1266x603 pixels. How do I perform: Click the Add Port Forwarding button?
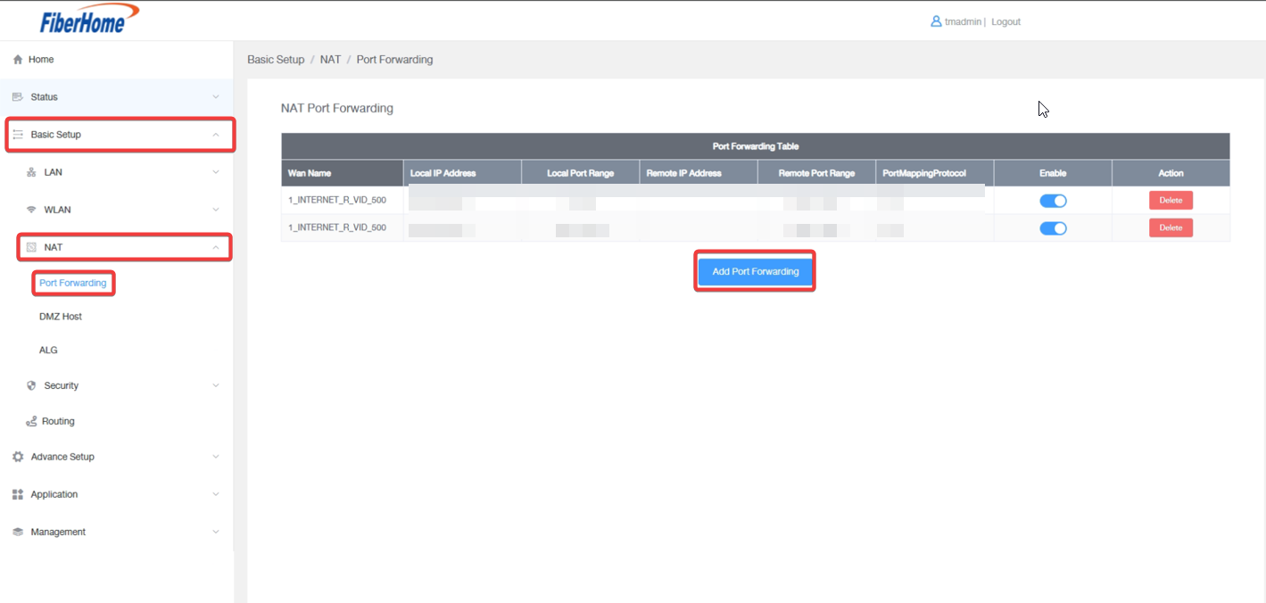click(x=755, y=271)
